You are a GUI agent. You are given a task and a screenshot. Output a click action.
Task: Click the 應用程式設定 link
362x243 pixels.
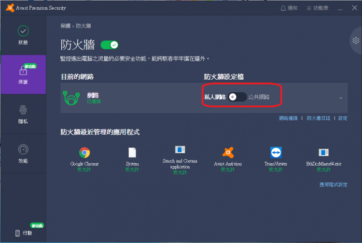[x=333, y=185]
